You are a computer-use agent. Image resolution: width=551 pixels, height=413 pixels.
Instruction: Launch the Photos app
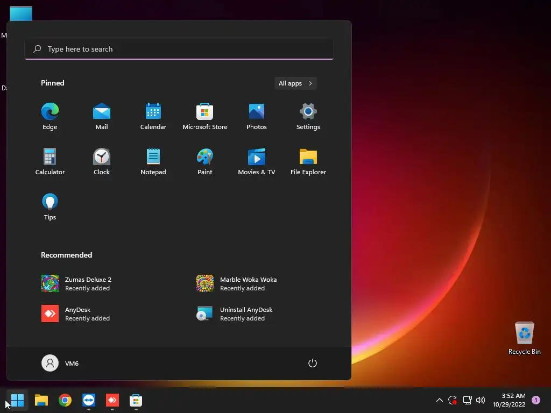point(257,117)
